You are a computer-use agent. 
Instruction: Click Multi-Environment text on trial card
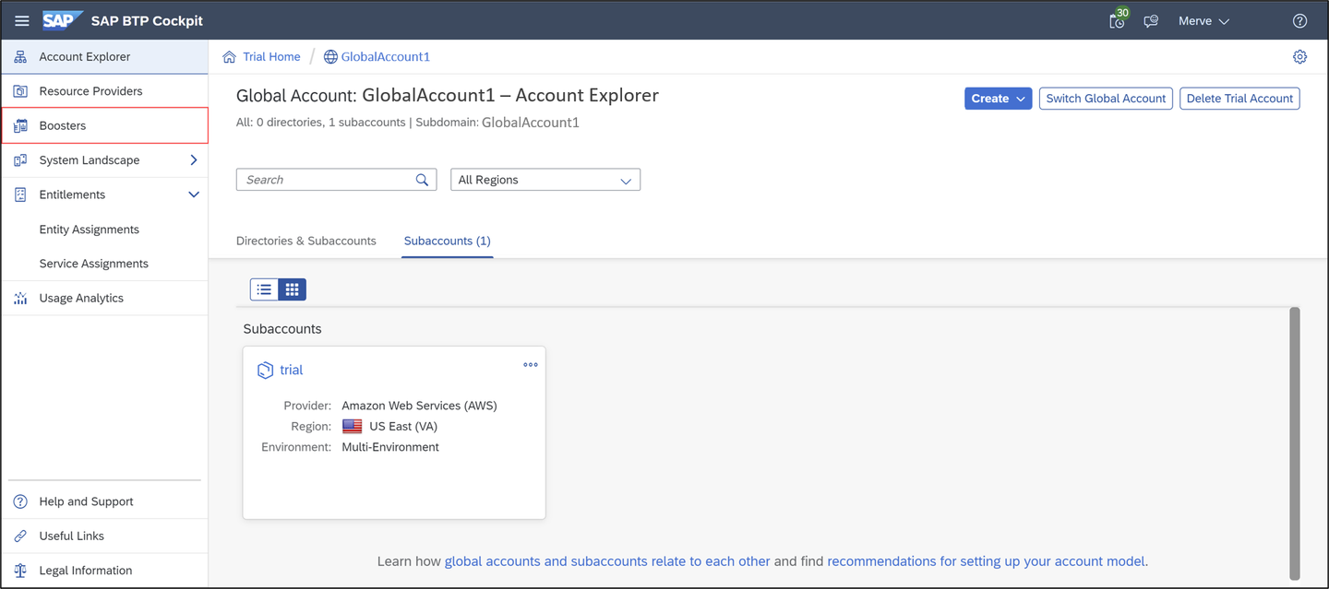pyautogui.click(x=390, y=447)
